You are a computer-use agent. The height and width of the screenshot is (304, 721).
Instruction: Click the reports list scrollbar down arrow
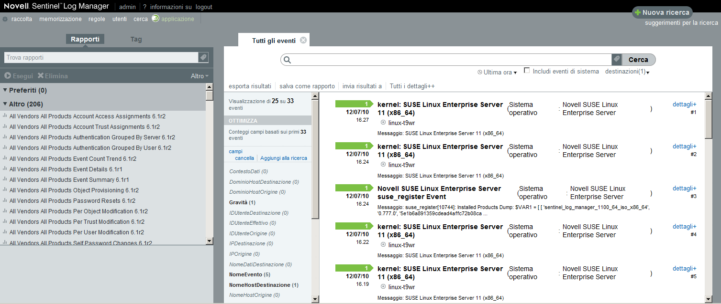coord(210,241)
